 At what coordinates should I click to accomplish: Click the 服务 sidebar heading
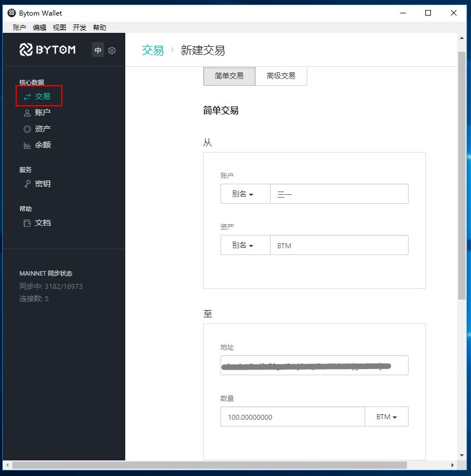(25, 170)
